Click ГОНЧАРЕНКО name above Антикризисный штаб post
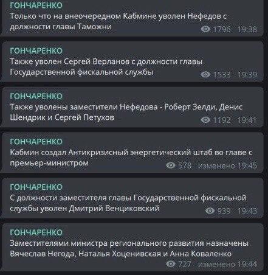The height and width of the screenshot is (275, 268). [x=36, y=142]
